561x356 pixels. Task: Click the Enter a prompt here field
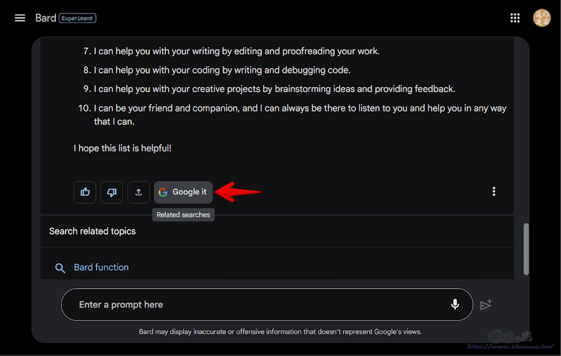pos(267,304)
